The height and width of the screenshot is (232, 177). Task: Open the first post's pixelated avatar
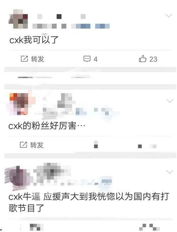(x=18, y=19)
